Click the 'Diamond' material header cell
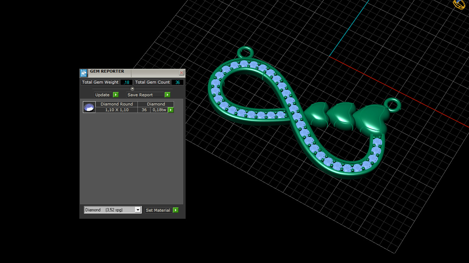 coord(156,104)
